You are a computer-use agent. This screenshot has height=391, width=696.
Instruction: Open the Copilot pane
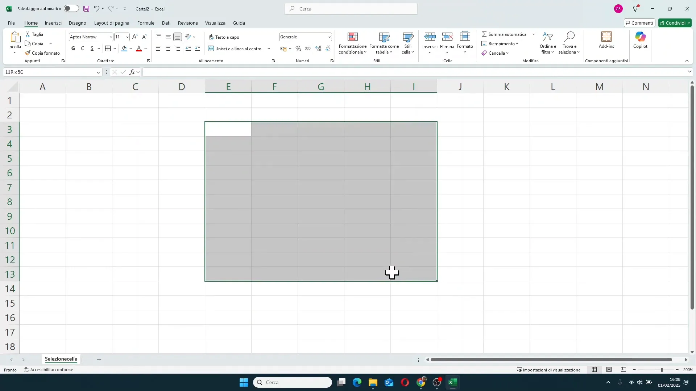point(640,40)
